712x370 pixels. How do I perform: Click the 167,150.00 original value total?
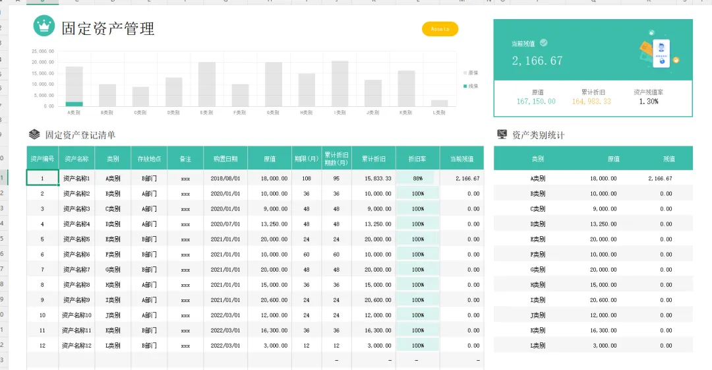(536, 102)
